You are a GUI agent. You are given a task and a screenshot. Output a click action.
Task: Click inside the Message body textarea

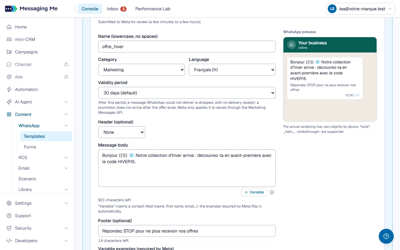pos(187,168)
